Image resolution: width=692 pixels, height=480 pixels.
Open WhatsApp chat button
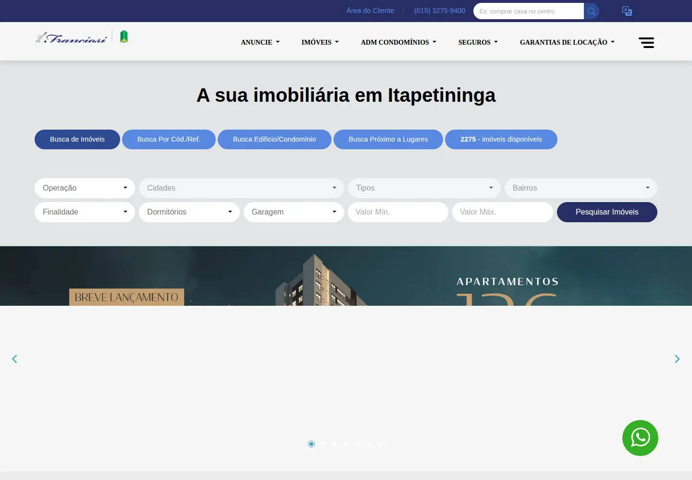[640, 438]
